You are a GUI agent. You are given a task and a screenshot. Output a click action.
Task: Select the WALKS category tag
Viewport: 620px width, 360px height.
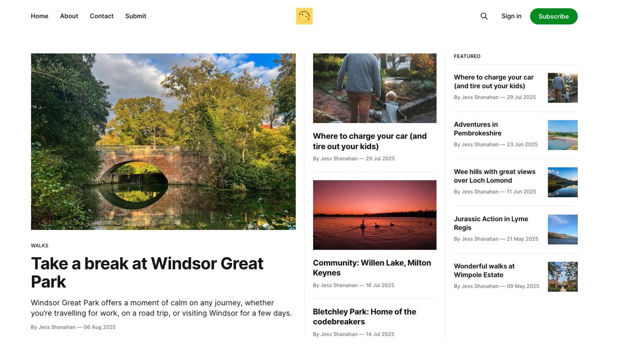(x=40, y=246)
